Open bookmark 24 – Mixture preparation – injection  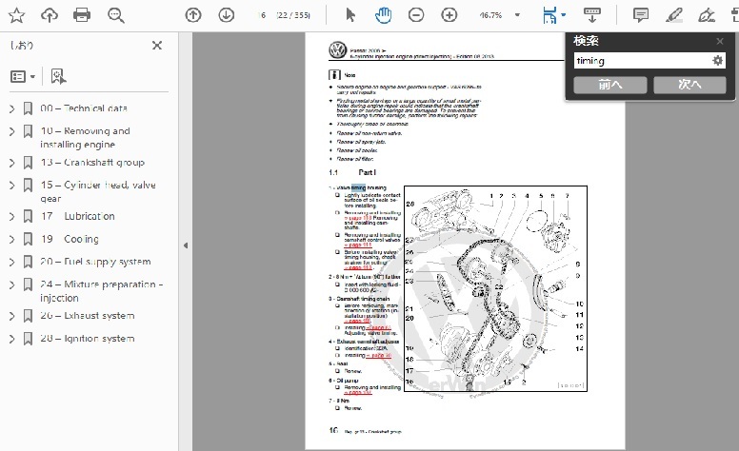(x=102, y=291)
